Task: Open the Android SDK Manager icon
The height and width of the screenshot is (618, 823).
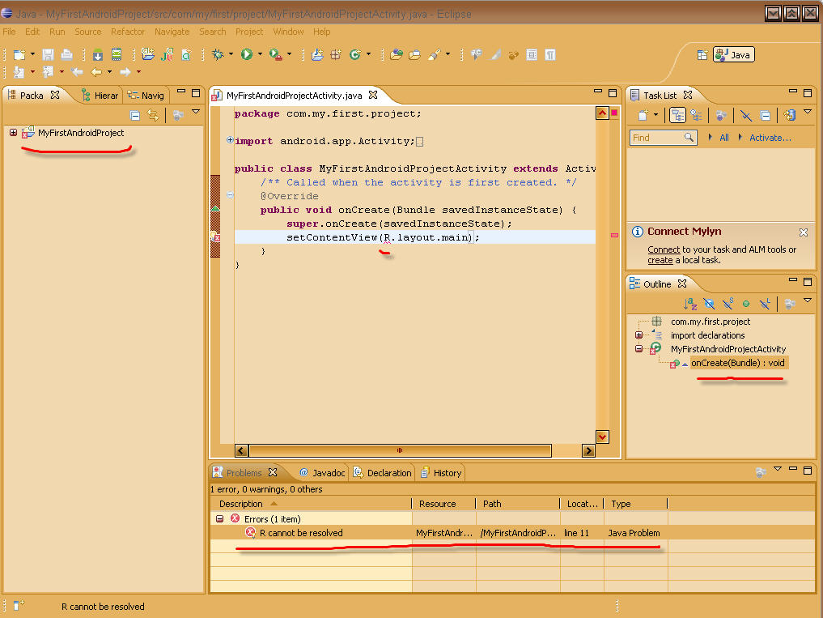Action: [98, 54]
